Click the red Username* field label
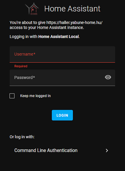Viewport: 125px width, 171px height. coord(25,54)
